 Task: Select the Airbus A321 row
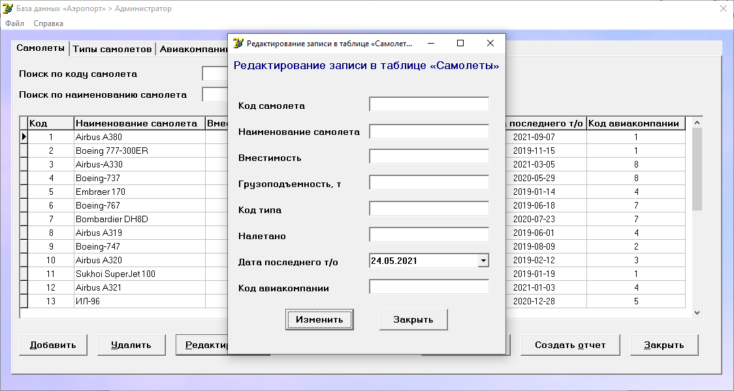(140, 287)
